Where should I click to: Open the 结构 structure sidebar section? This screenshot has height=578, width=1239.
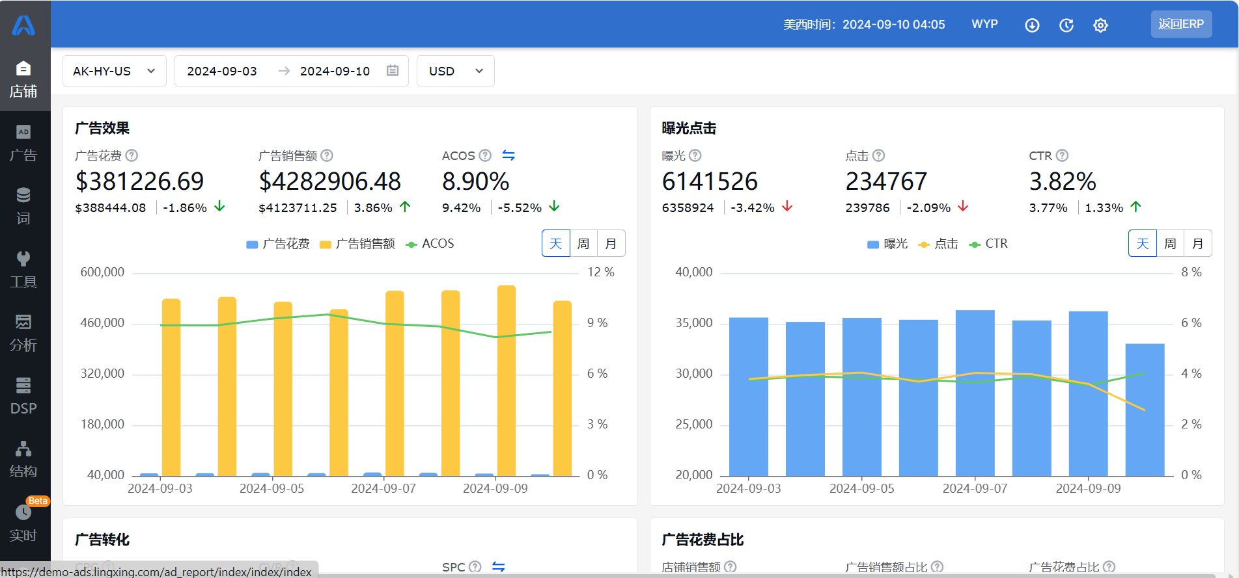[24, 460]
